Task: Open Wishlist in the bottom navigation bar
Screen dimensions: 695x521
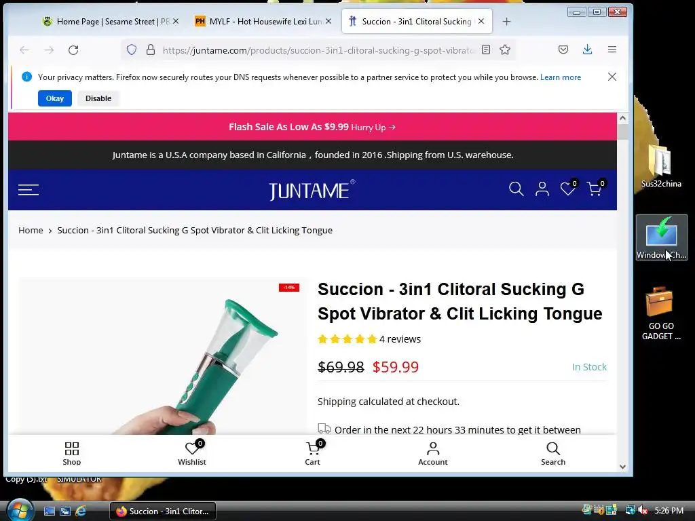Action: (192, 454)
